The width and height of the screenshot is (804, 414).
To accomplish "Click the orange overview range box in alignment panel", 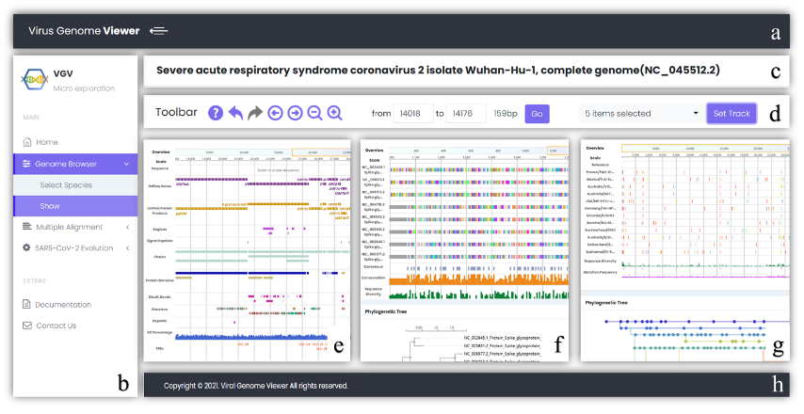I will click(558, 151).
